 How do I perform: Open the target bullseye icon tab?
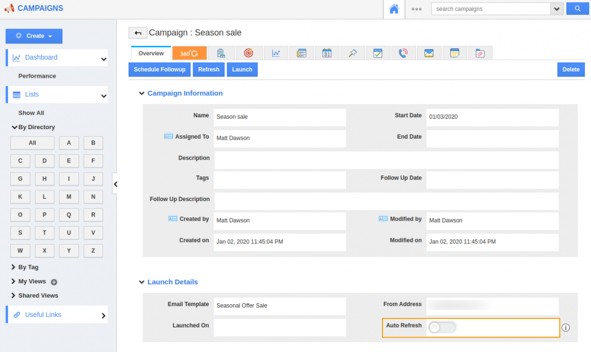pos(248,53)
